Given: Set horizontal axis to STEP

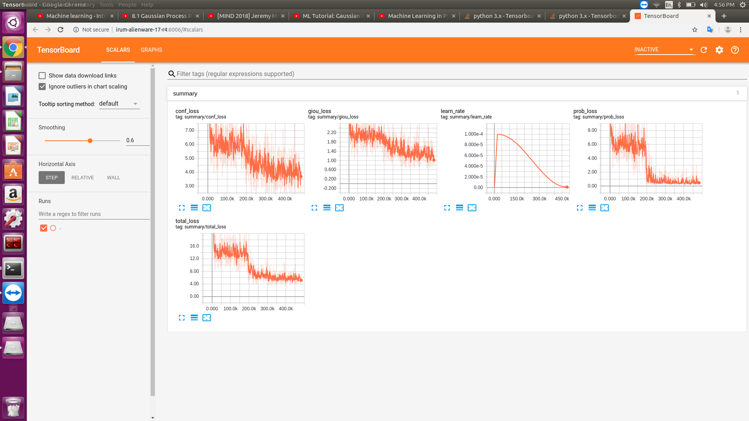Looking at the screenshot, I should pos(51,178).
